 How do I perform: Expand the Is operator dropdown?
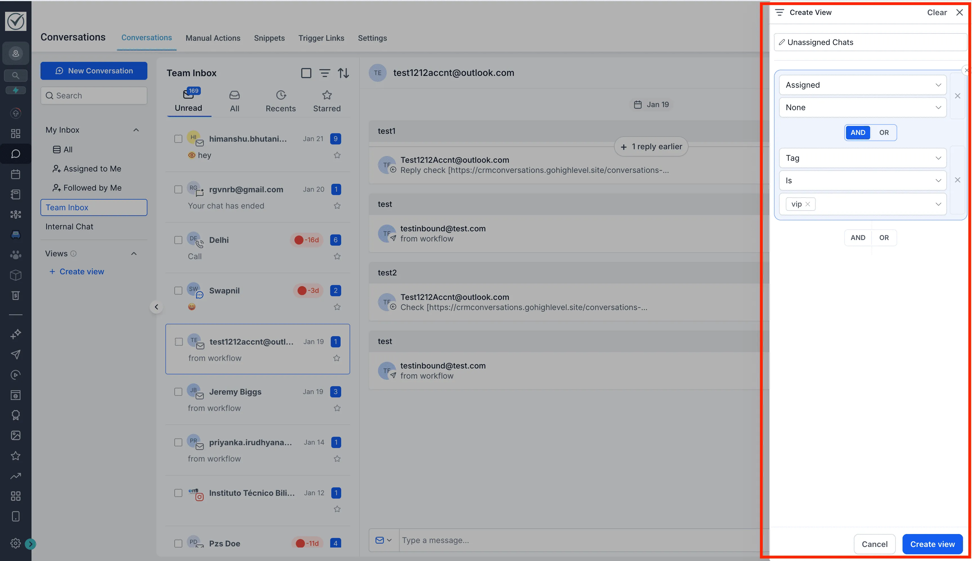pos(863,180)
